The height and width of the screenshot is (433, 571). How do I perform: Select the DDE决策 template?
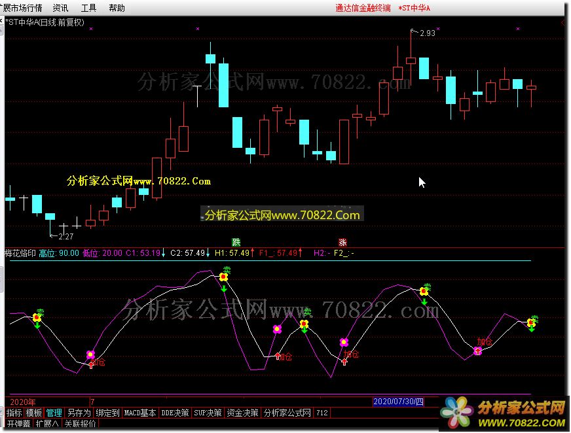(x=175, y=413)
